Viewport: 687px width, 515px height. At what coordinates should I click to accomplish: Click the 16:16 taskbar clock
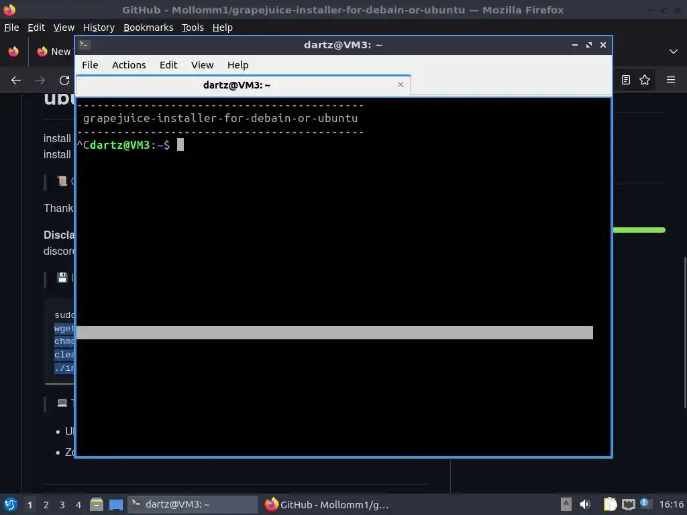click(x=671, y=504)
